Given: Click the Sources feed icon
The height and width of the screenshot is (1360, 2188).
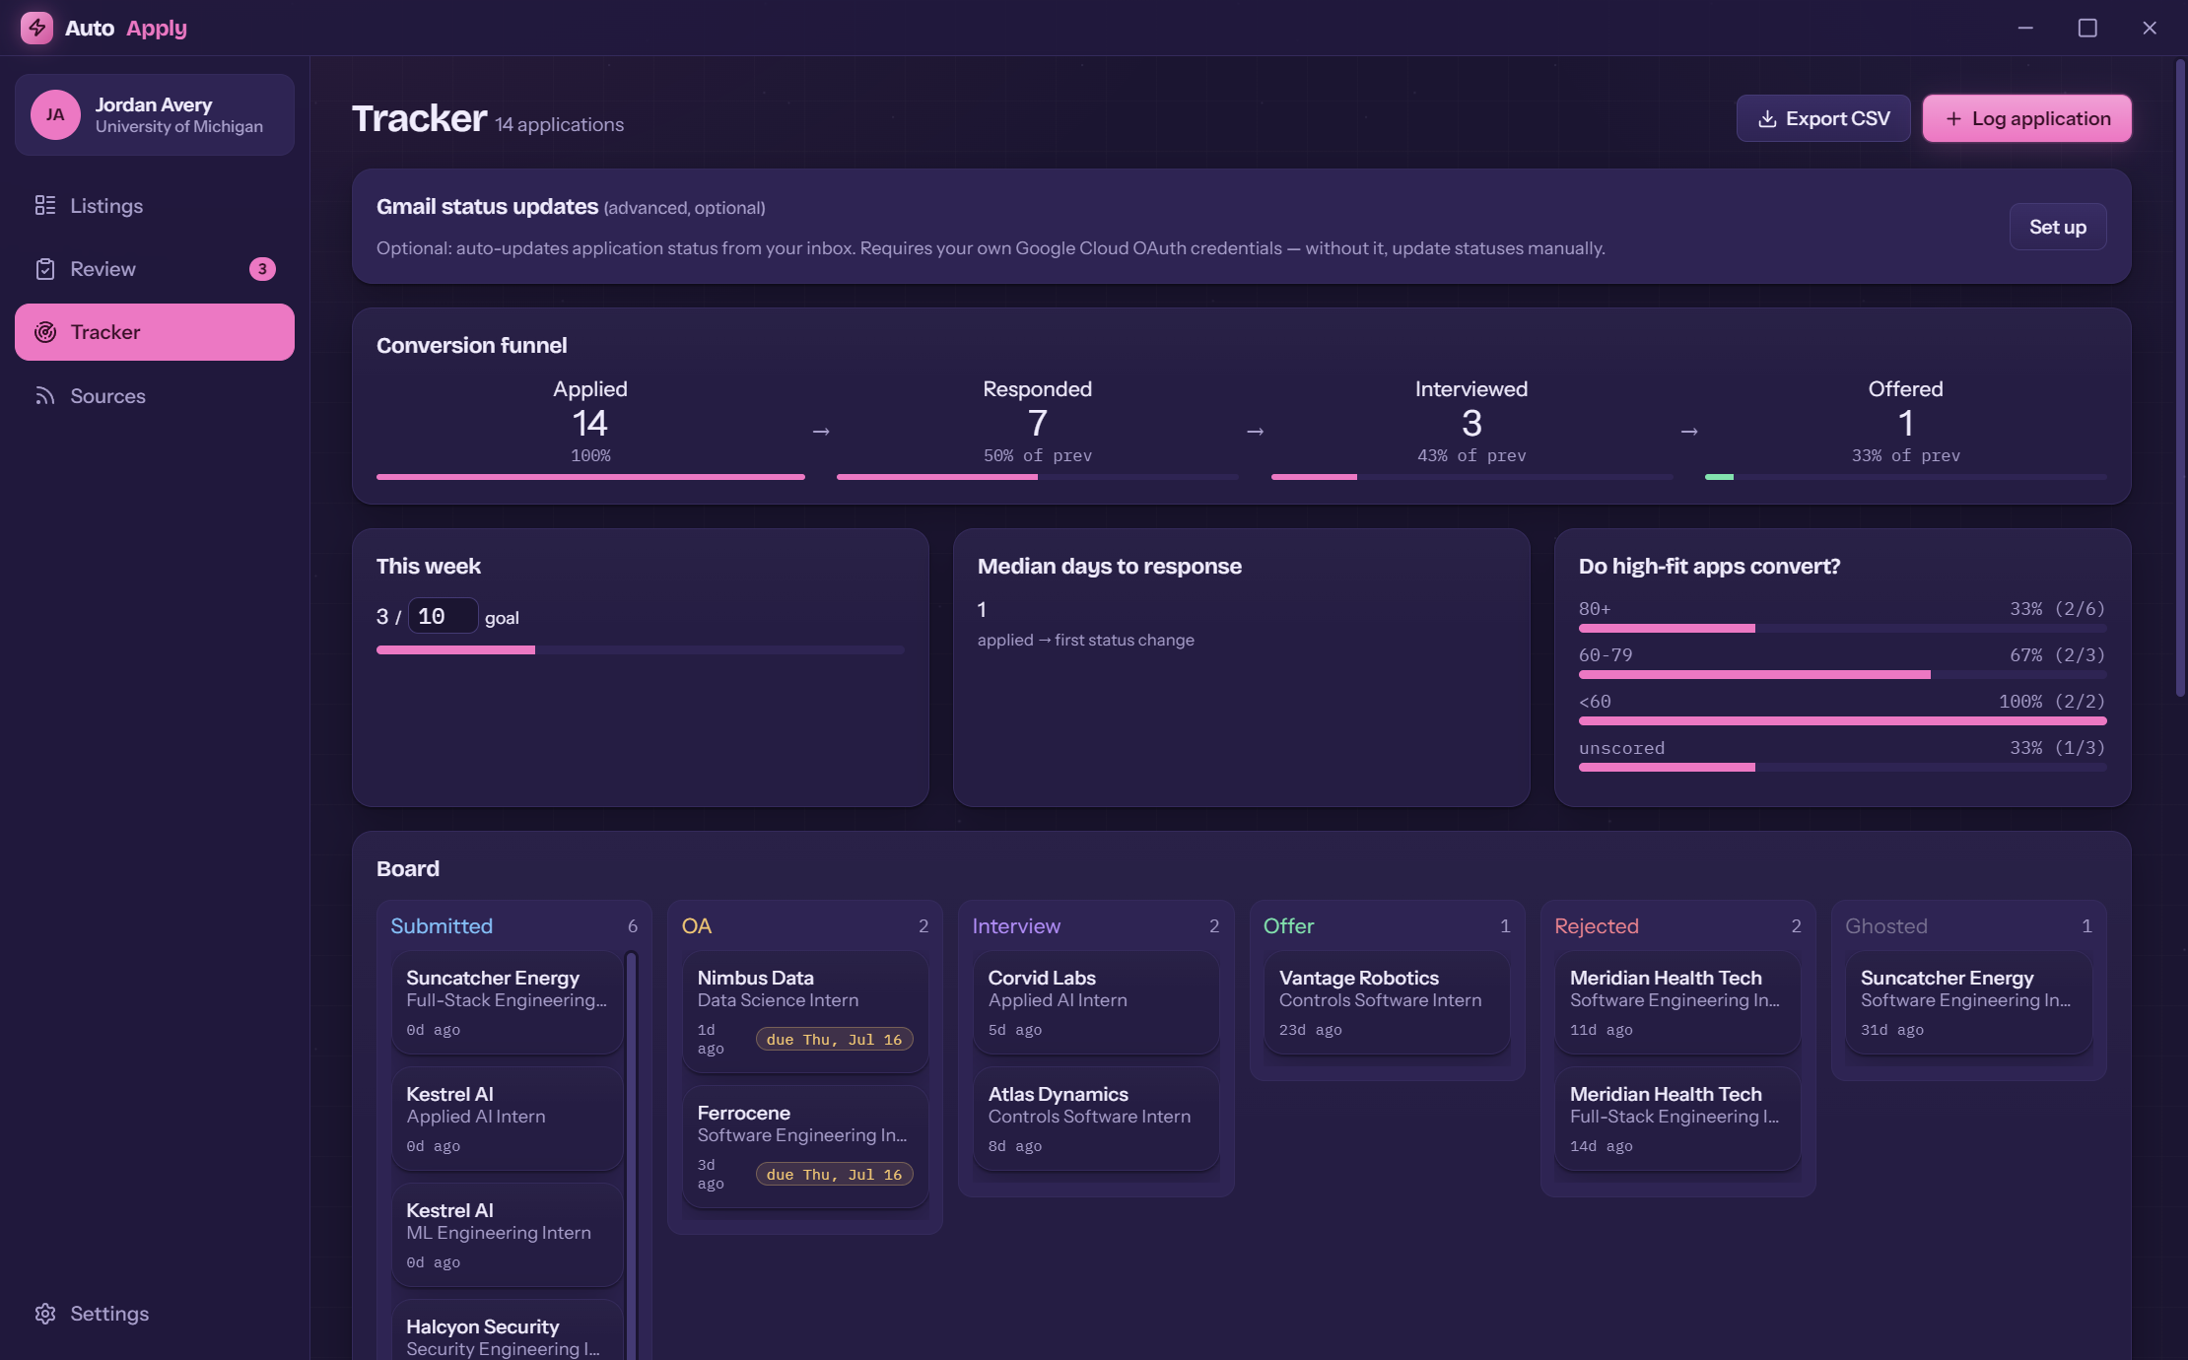Looking at the screenshot, I should (x=45, y=395).
